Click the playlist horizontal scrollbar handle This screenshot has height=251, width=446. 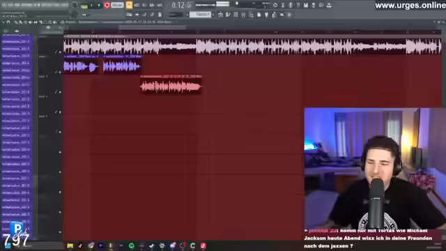pyautogui.click(x=153, y=27)
